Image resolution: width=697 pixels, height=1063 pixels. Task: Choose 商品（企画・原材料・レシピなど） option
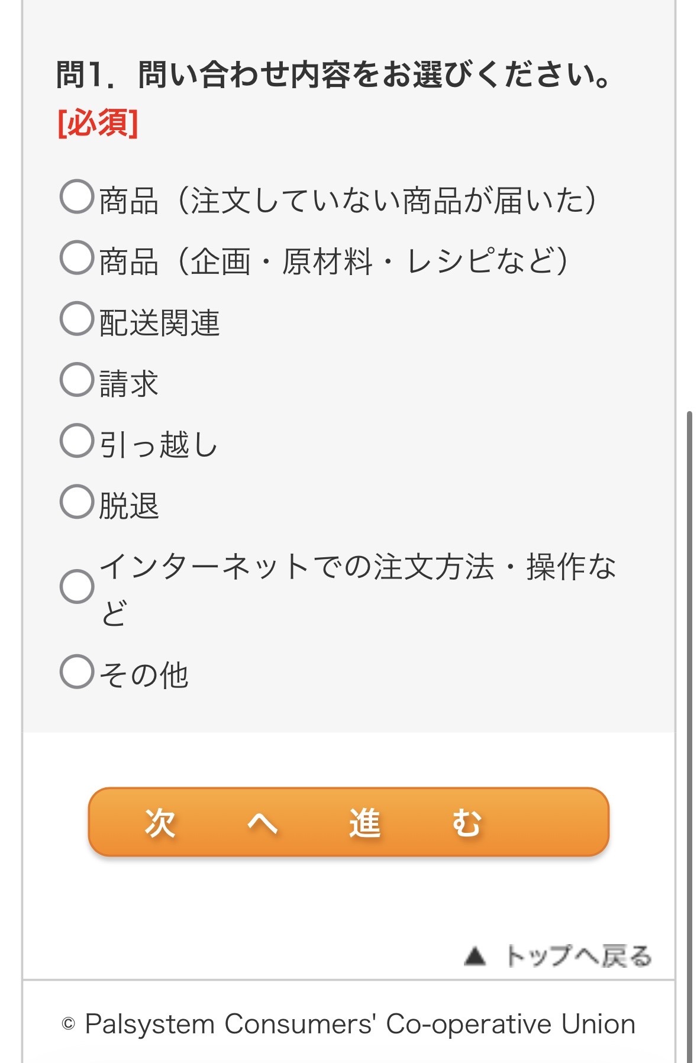[x=77, y=258]
